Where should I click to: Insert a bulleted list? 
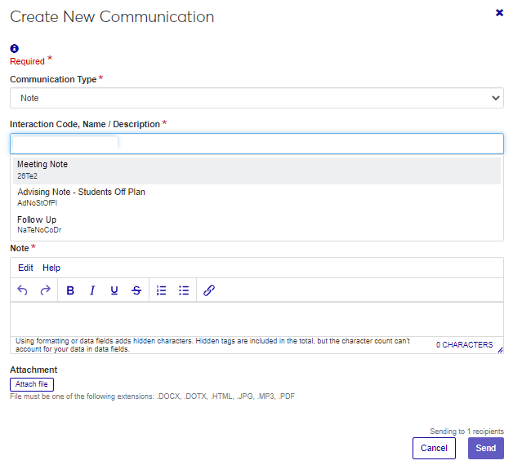pos(184,290)
